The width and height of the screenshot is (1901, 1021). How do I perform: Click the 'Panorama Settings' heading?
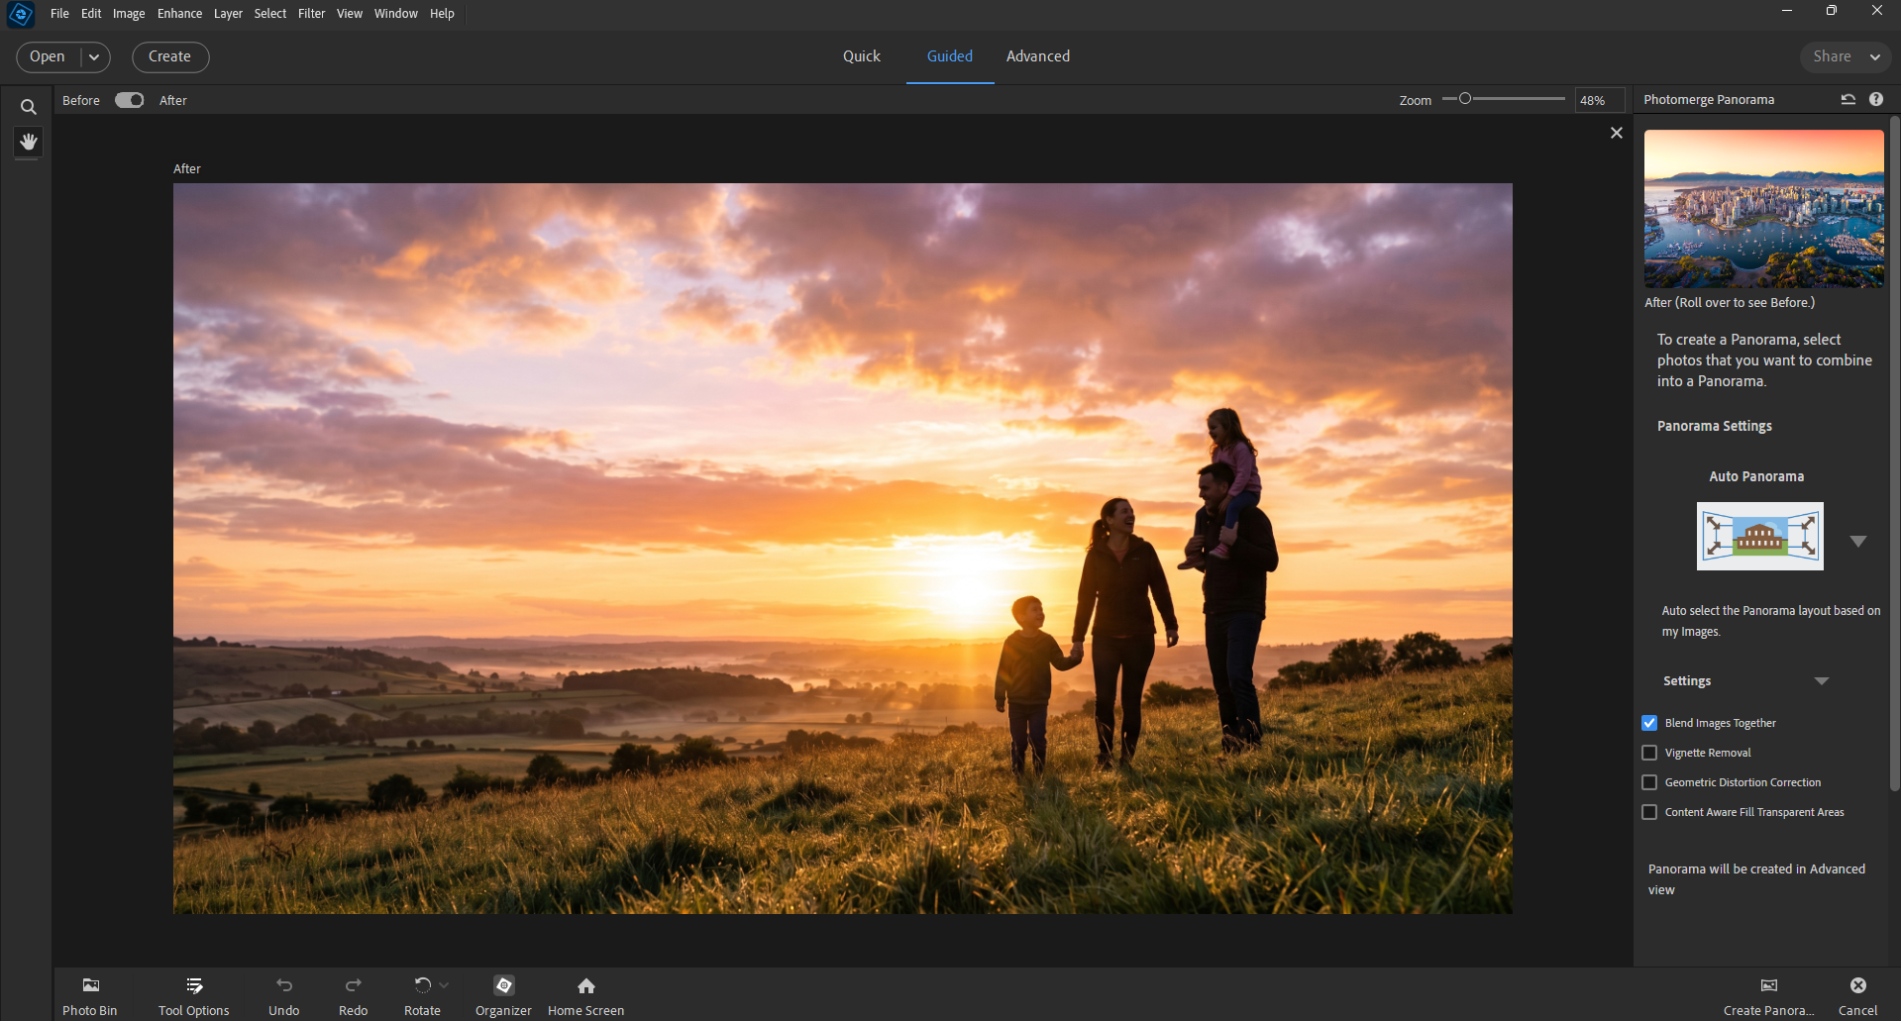pos(1714,426)
